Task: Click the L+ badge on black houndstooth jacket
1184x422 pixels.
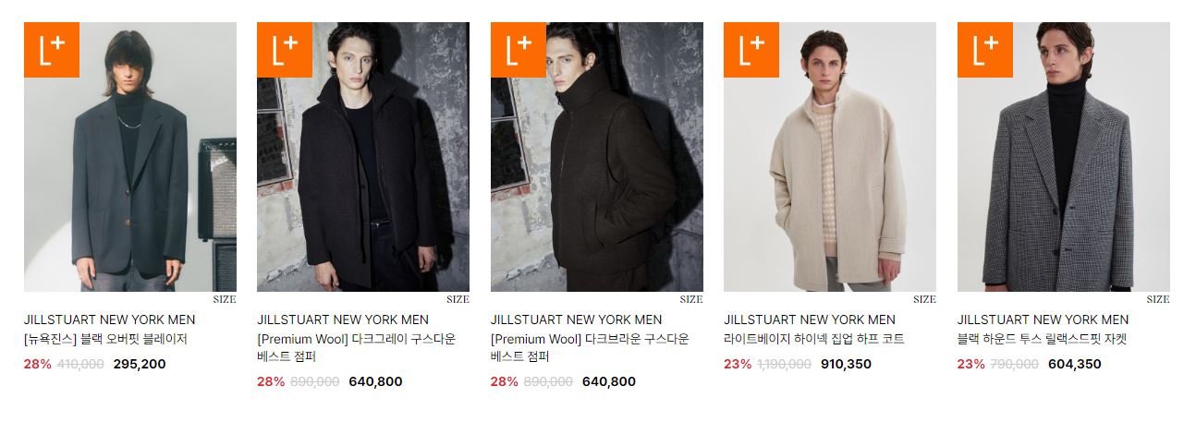Action: tap(985, 50)
